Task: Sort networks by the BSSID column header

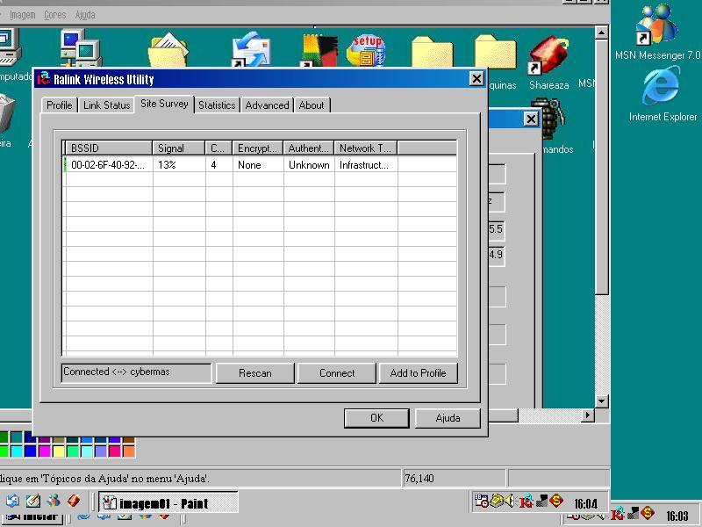Action: tap(109, 148)
